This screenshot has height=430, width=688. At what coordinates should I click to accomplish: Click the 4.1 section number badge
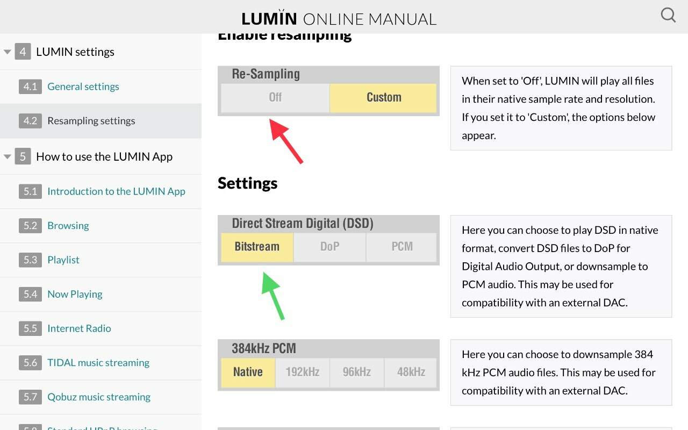pyautogui.click(x=30, y=87)
